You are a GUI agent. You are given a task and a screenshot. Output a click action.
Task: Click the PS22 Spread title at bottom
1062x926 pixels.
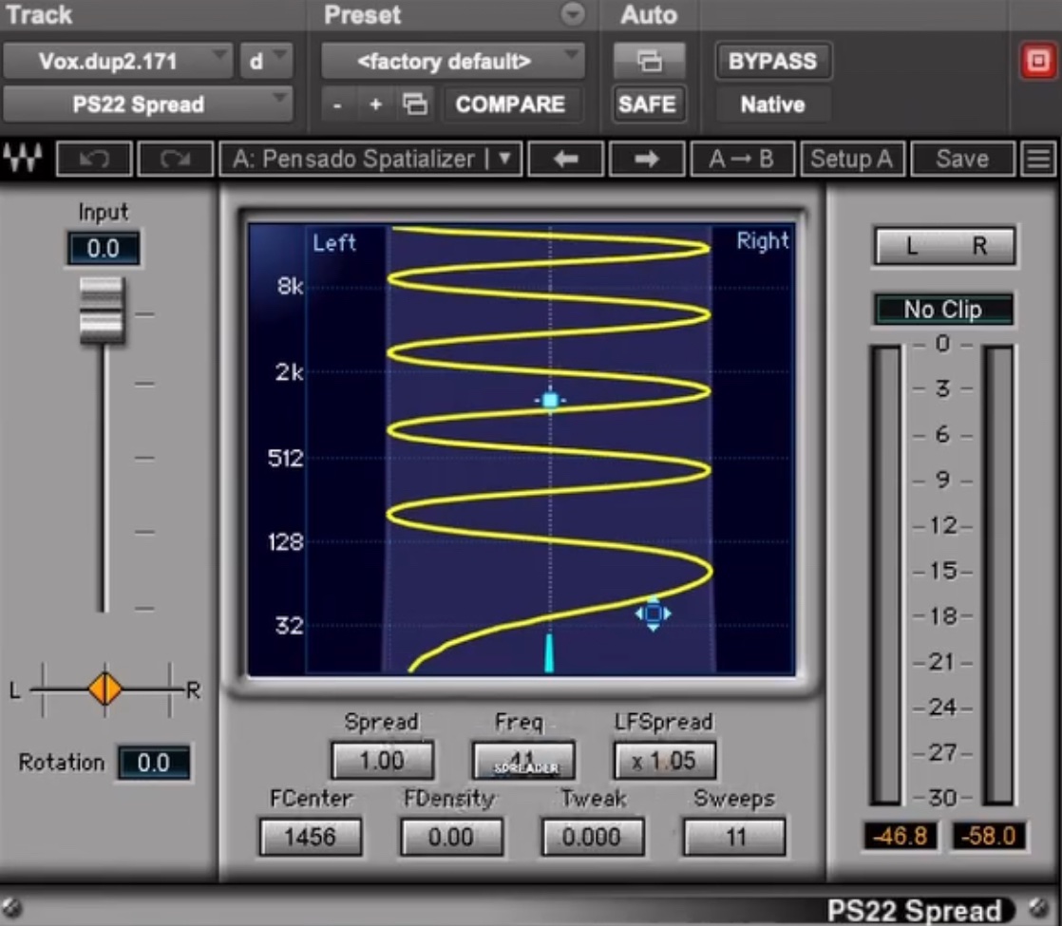pos(915,911)
